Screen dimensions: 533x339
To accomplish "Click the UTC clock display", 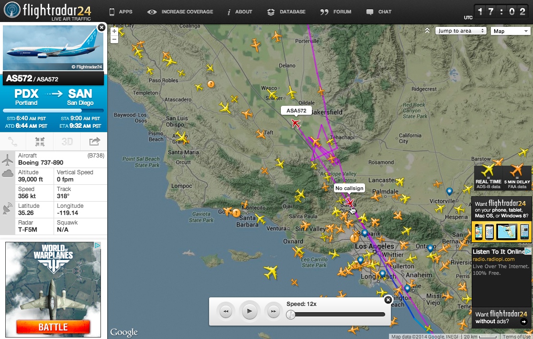I will click(502, 12).
